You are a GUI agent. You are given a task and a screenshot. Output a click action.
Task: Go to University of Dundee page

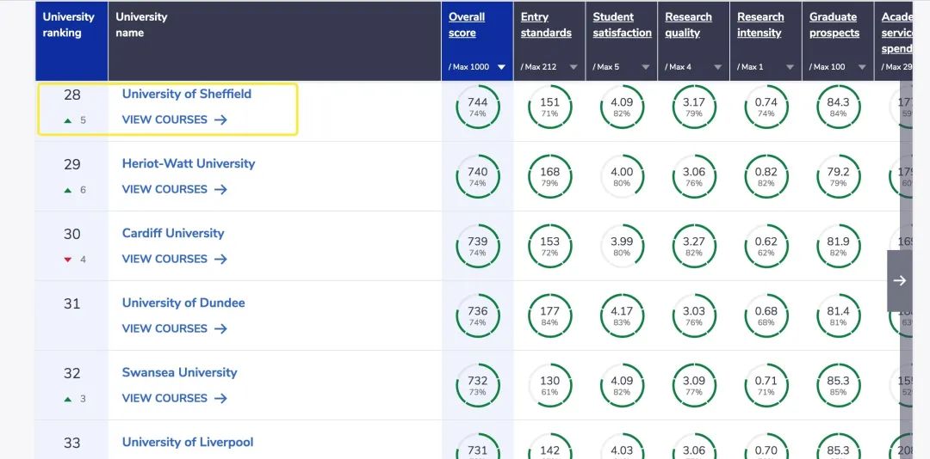[x=183, y=303]
